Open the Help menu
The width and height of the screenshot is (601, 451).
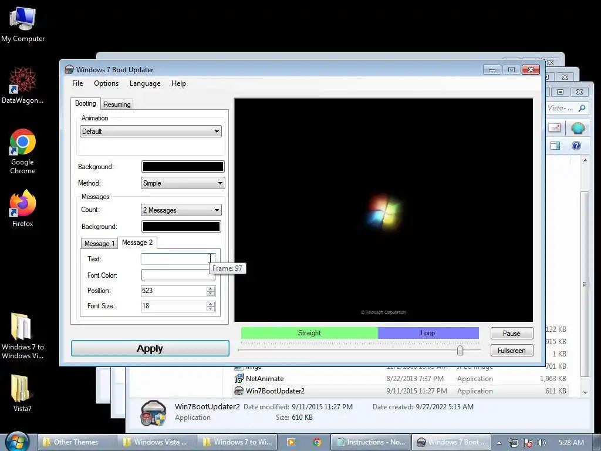tap(178, 83)
